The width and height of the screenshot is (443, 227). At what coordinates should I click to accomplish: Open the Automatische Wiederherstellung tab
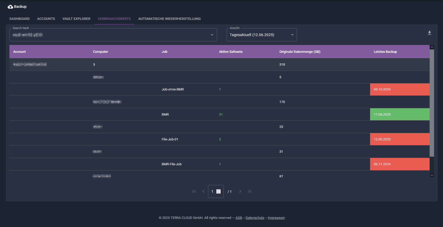169,19
